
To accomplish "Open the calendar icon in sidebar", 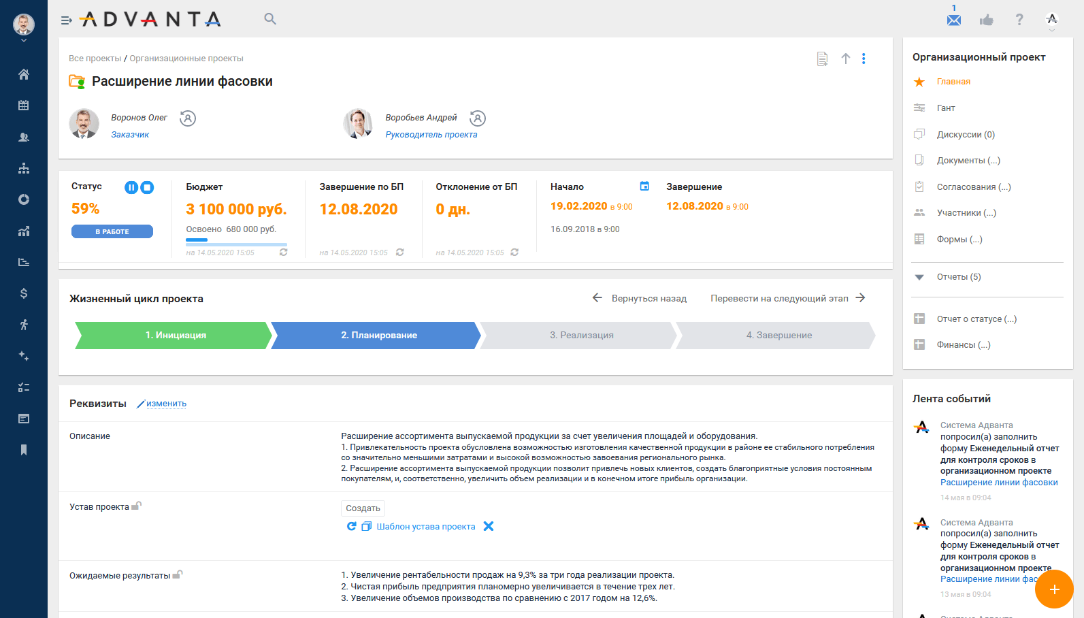I will pos(24,105).
